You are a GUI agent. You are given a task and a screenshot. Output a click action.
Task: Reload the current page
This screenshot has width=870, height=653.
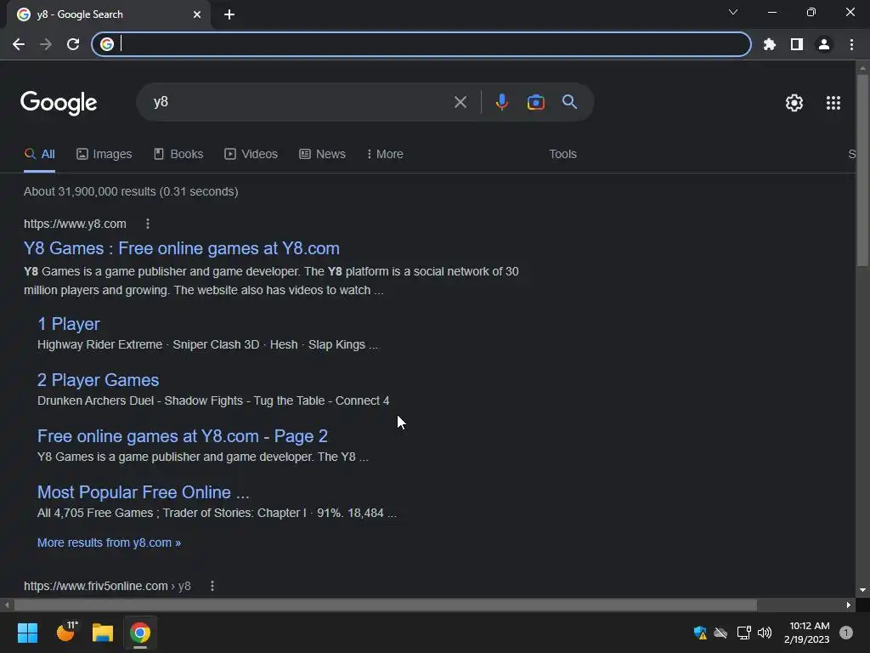tap(73, 44)
